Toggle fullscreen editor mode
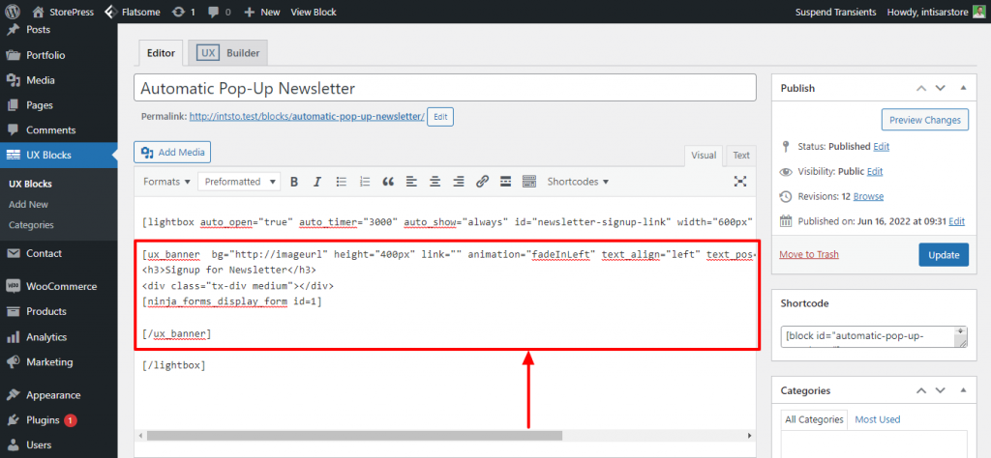 tap(740, 182)
